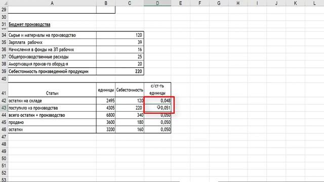Select column E header
This screenshot has width=324, height=182.
point(181,3)
